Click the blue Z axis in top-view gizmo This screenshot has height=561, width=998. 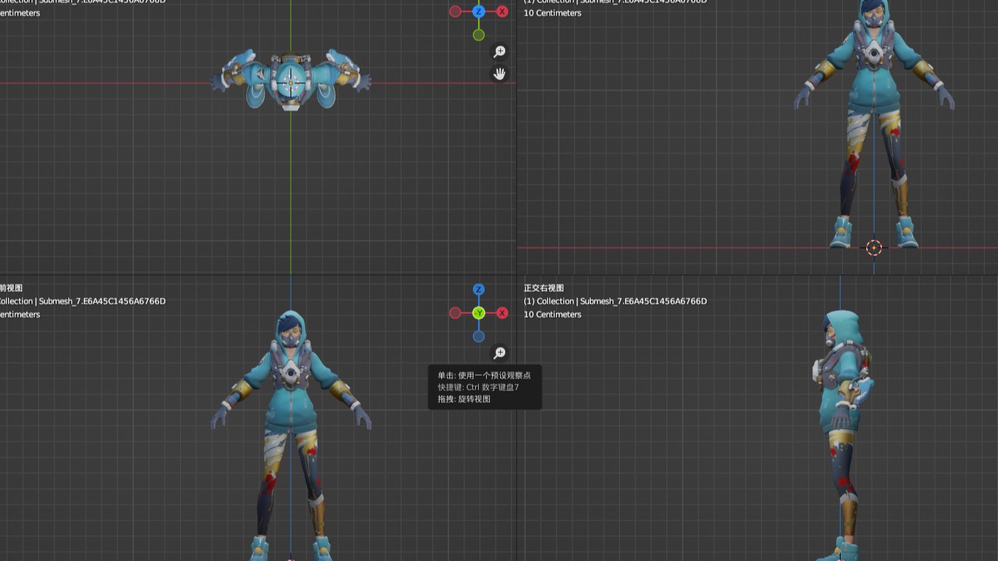479,11
